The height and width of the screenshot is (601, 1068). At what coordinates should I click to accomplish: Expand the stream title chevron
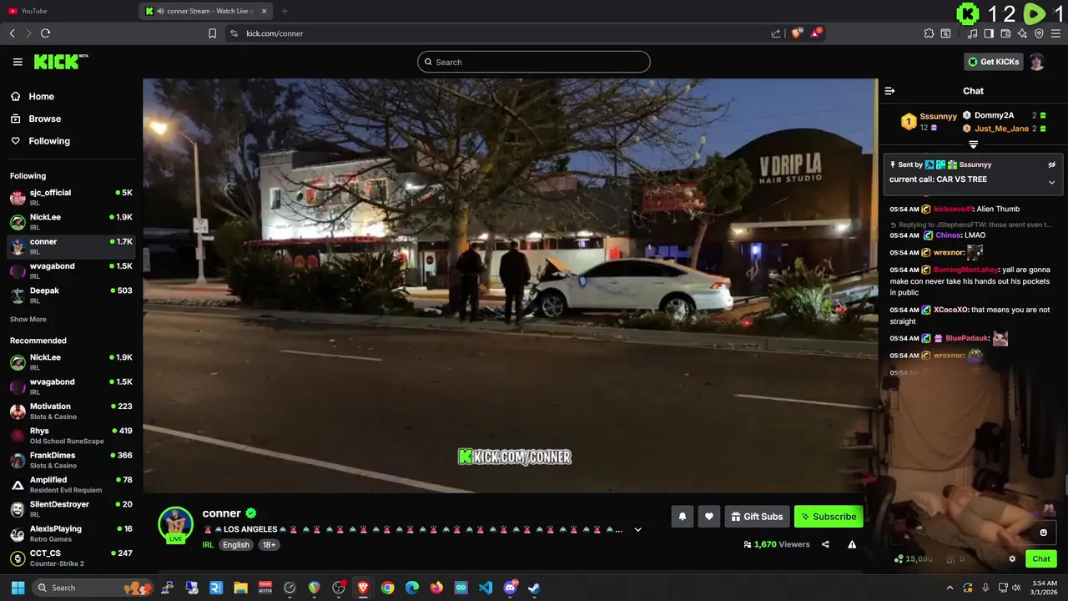click(638, 529)
